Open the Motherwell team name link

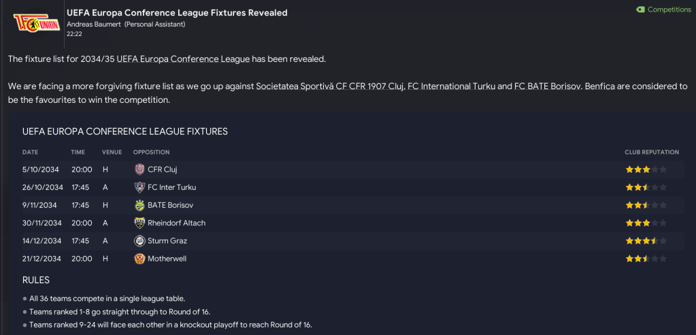point(168,259)
